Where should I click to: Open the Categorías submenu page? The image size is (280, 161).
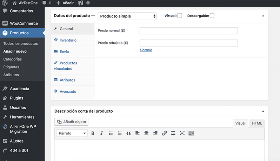[x=13, y=59]
